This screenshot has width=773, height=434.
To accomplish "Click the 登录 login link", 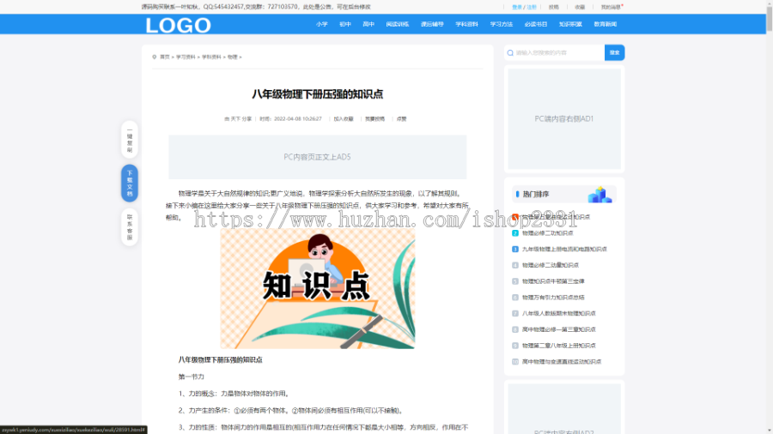I will pos(517,8).
